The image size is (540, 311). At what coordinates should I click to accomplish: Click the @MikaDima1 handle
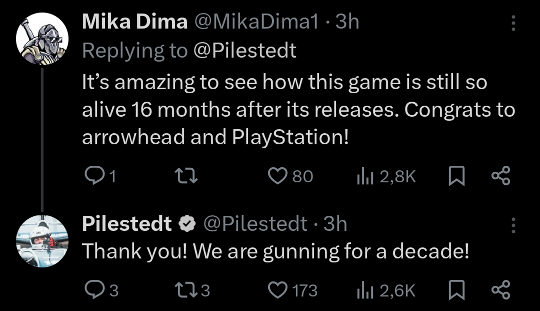[x=256, y=22]
